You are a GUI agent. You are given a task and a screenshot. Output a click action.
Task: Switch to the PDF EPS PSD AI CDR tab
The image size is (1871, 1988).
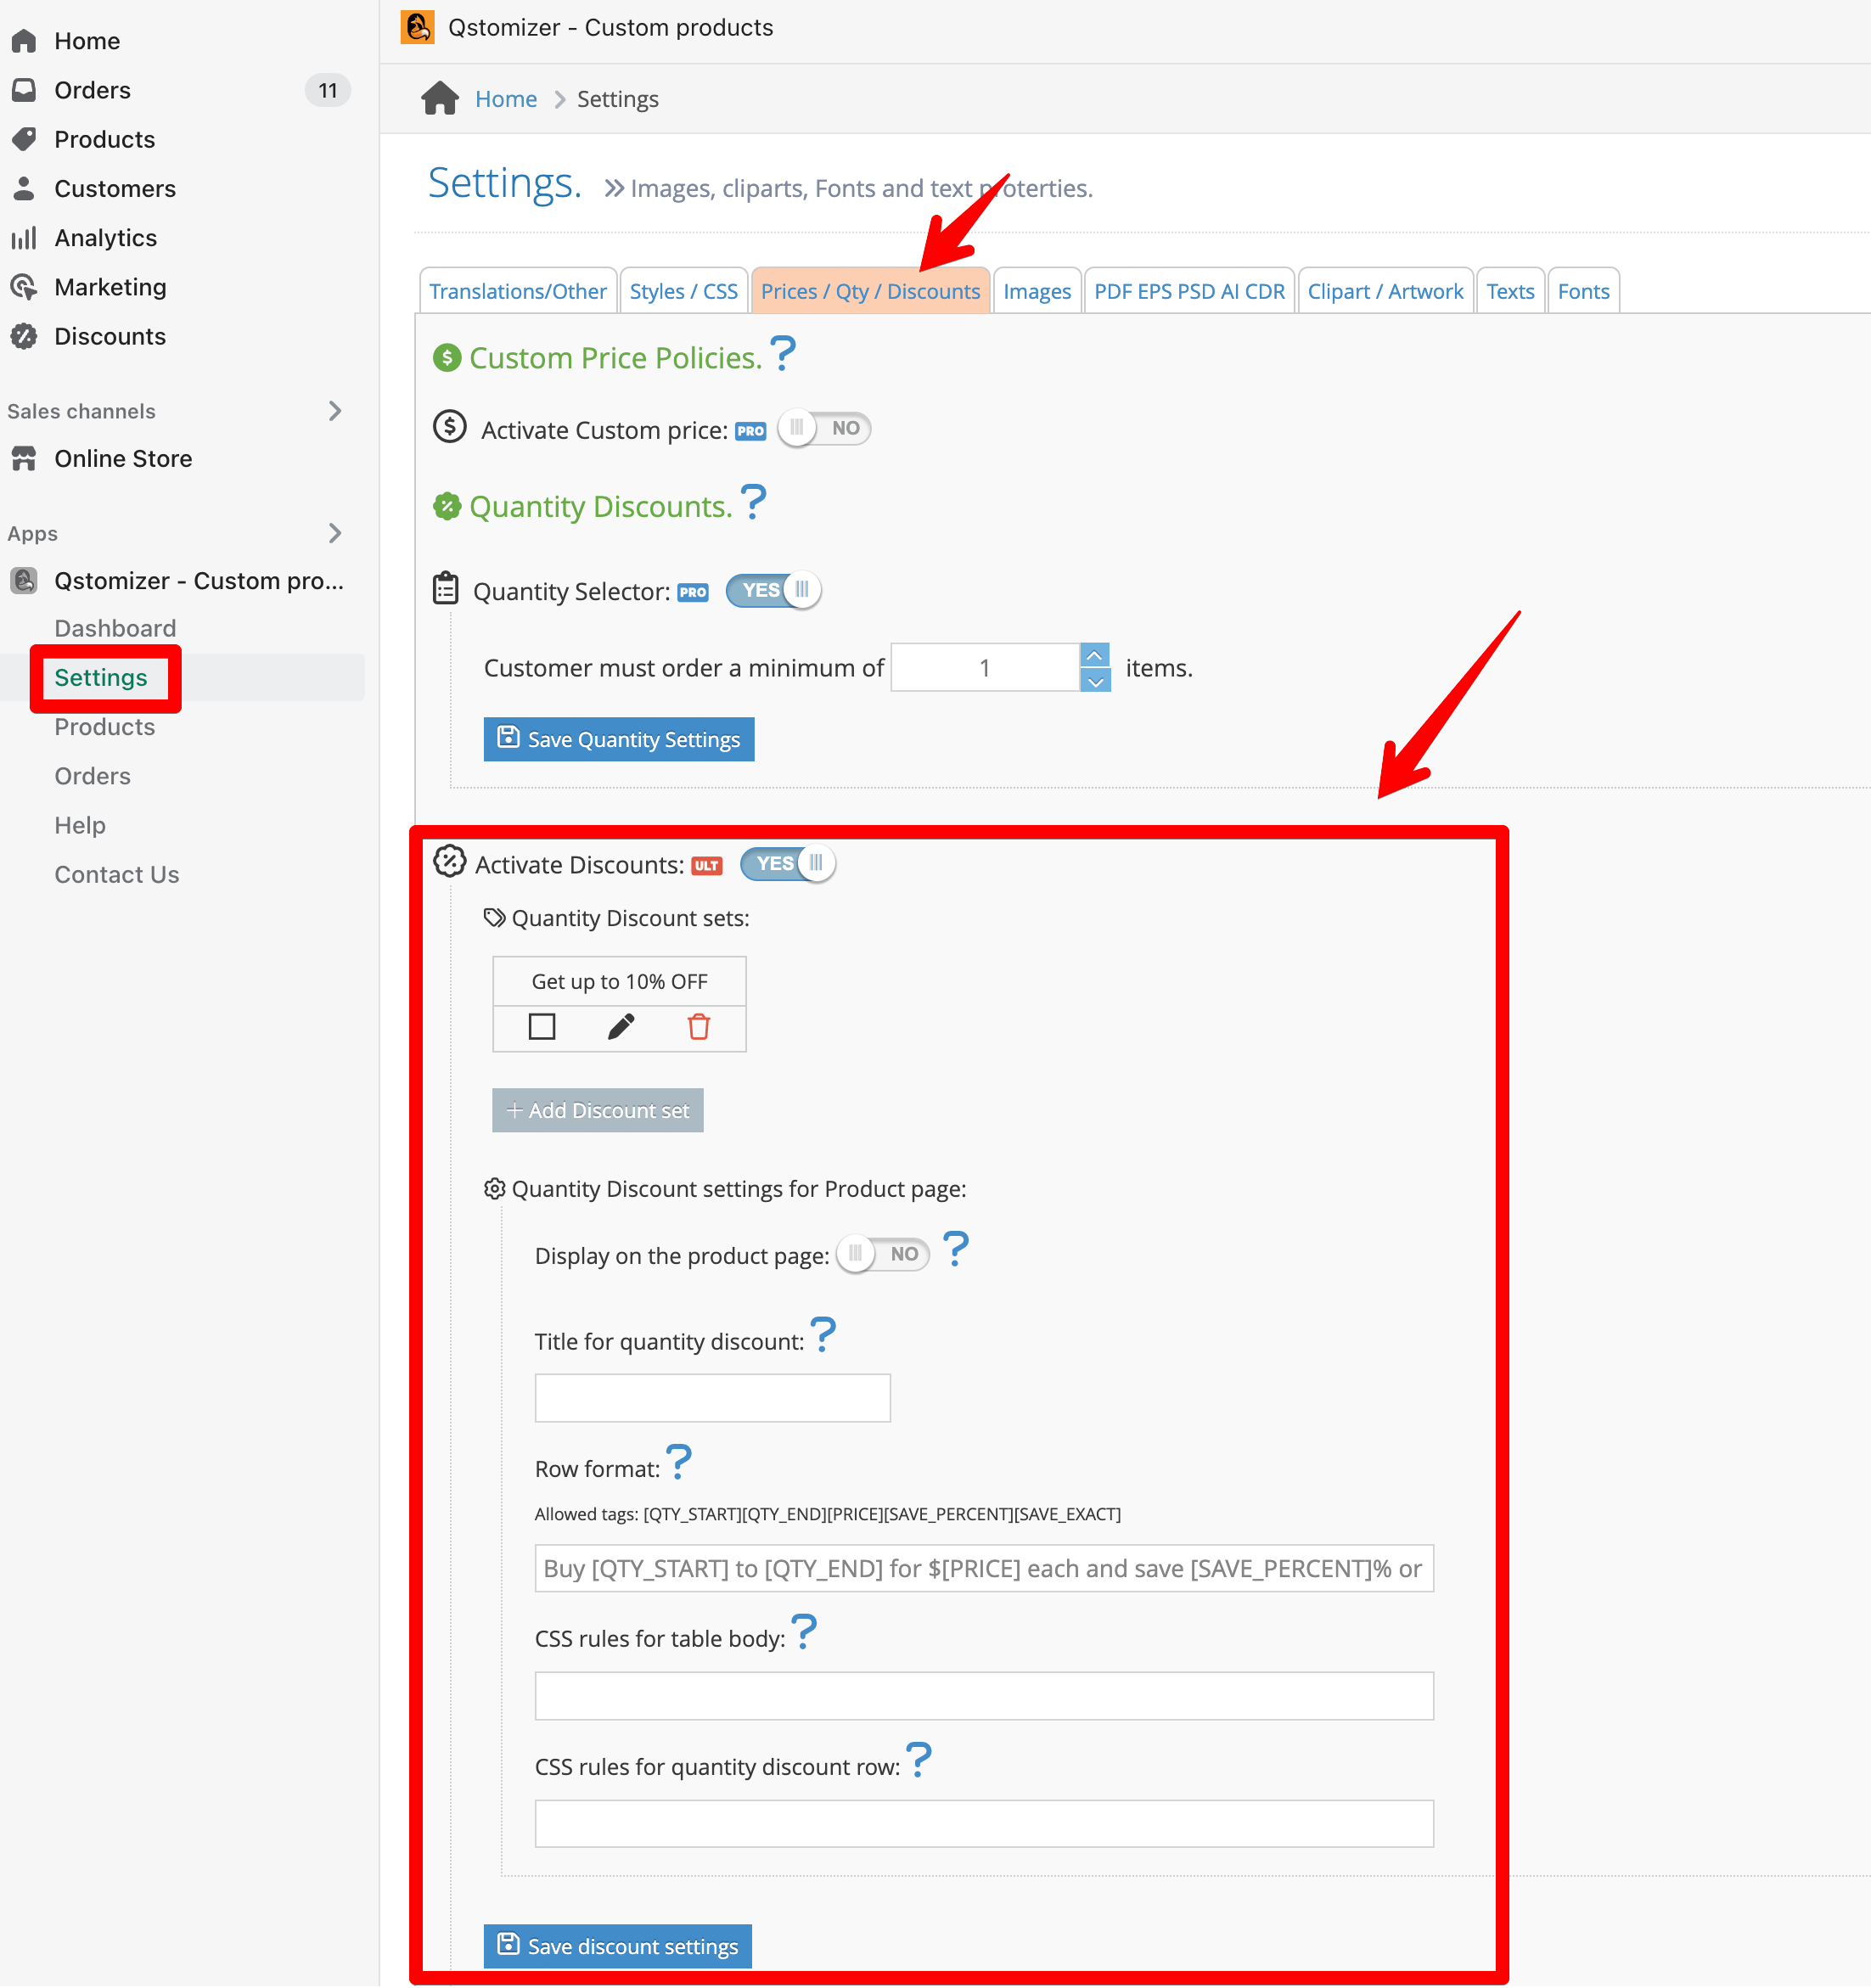(x=1189, y=291)
